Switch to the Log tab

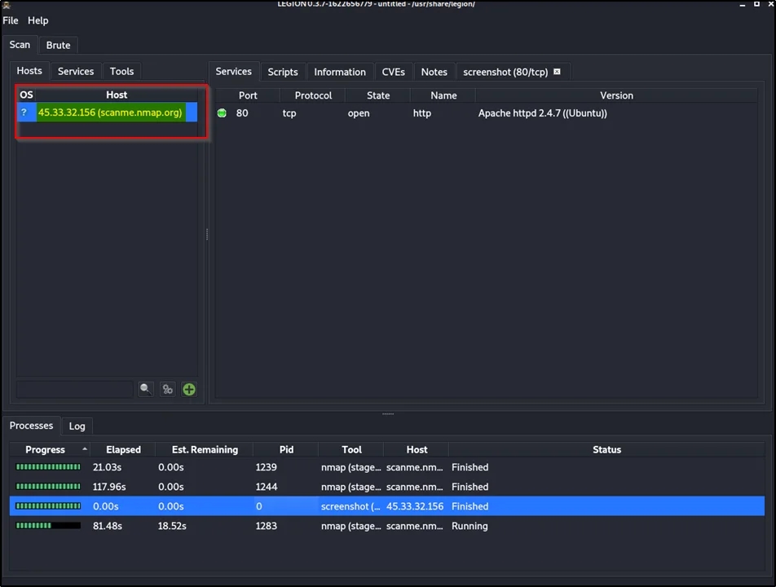77,426
